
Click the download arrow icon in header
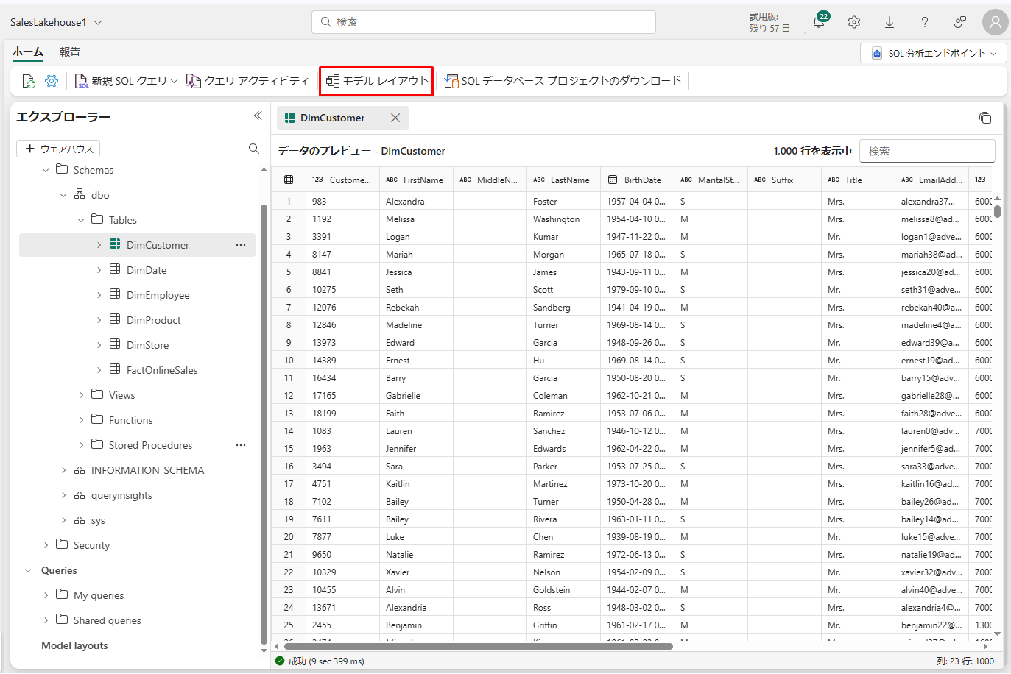pos(890,22)
